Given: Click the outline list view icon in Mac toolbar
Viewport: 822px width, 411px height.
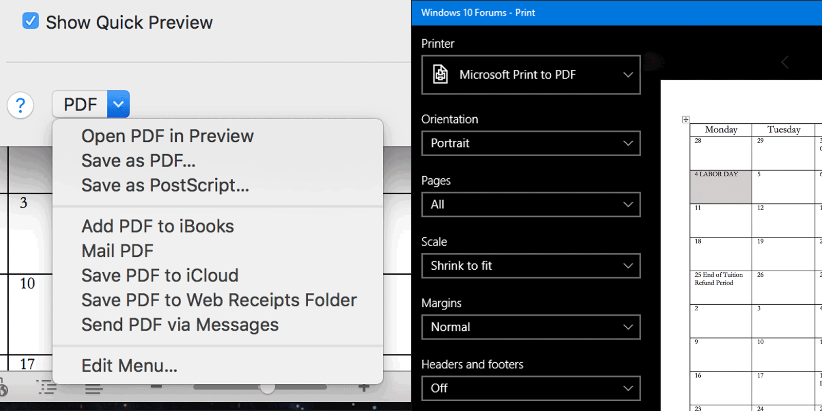Looking at the screenshot, I should (x=47, y=387).
